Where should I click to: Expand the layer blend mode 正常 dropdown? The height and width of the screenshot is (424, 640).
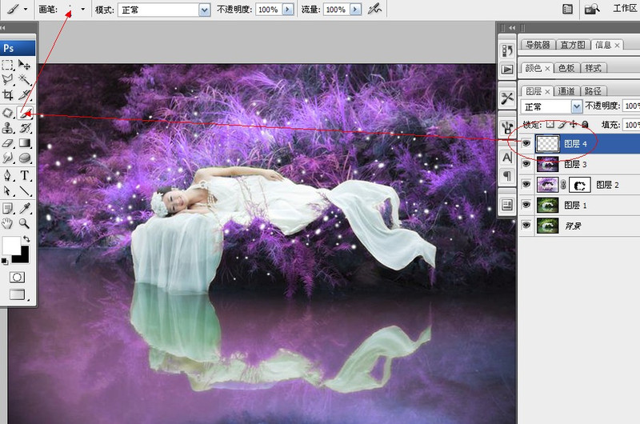[x=577, y=106]
